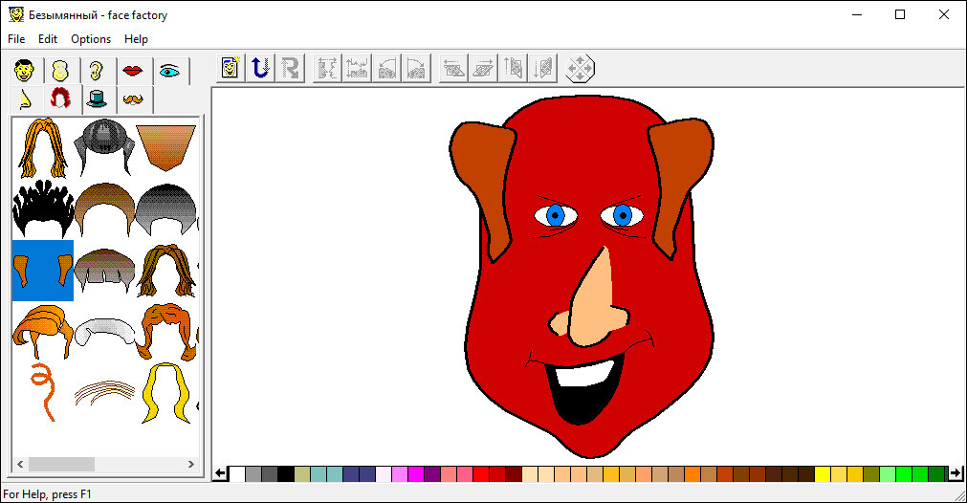Pick the white swoop hair thumbnail

click(104, 332)
